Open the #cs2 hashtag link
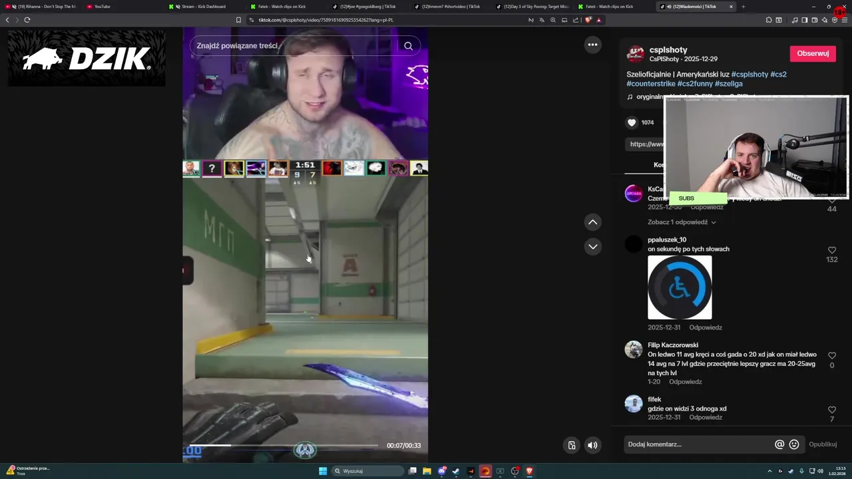The image size is (852, 479). (x=779, y=75)
